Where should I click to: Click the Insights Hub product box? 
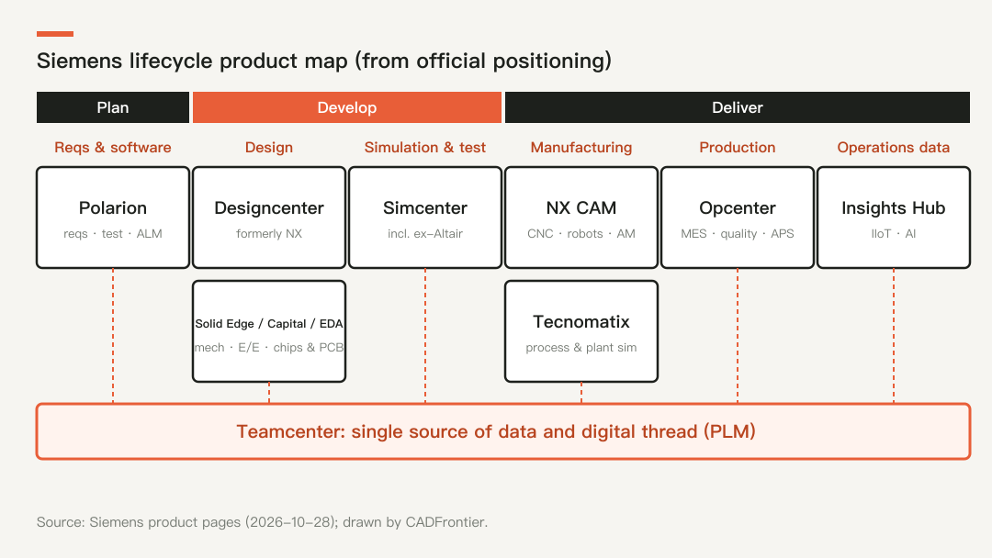(x=894, y=218)
